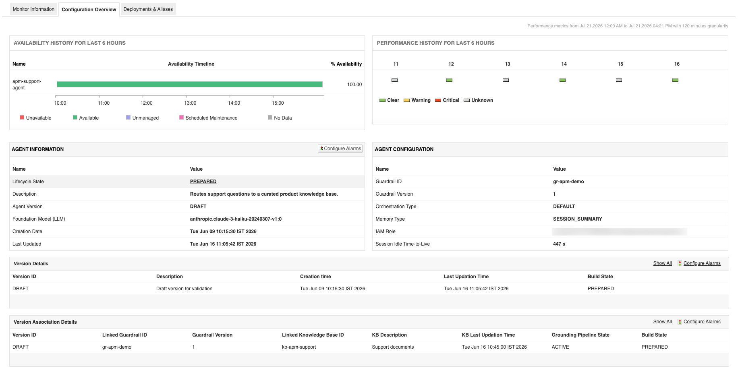The image size is (740, 372).
Task: Click alarm icon beside Version Association Configure Alarms
Action: click(x=680, y=322)
